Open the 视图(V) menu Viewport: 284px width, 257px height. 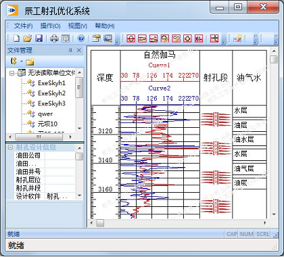pos(78,26)
